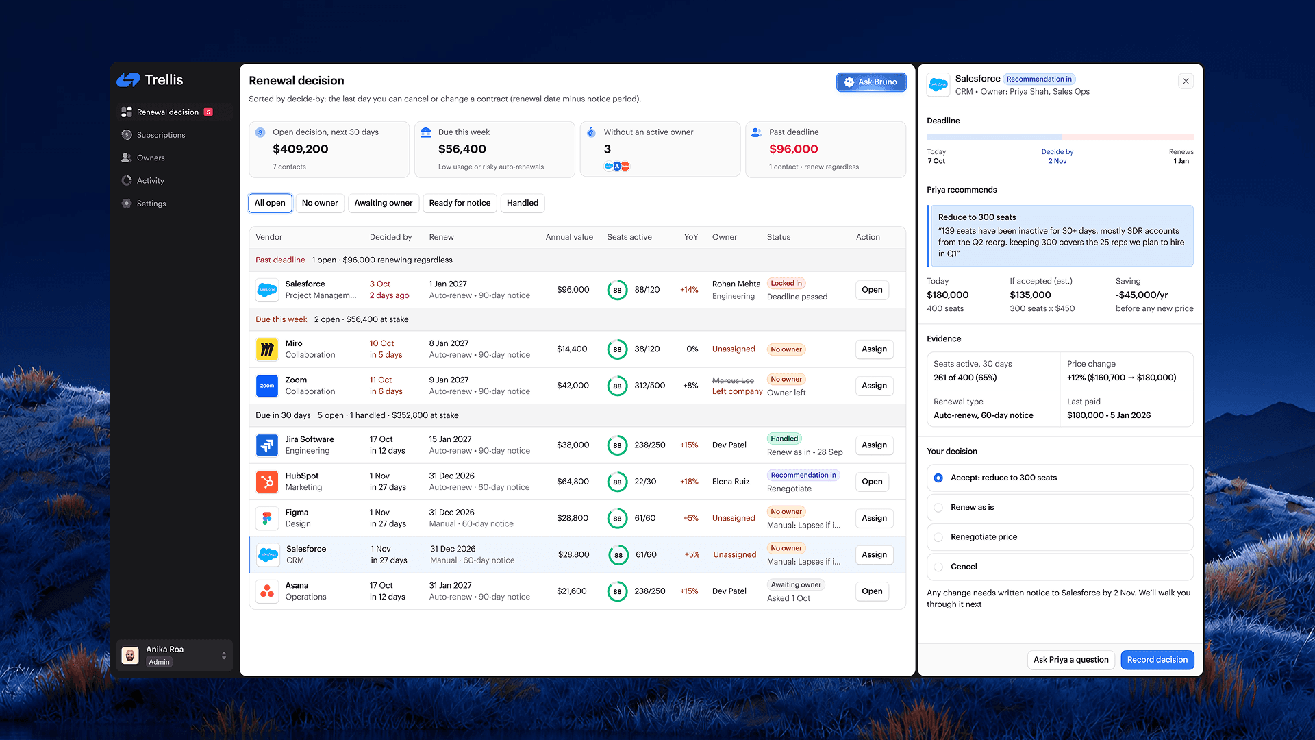Click the Deadline progress bar

(1060, 137)
